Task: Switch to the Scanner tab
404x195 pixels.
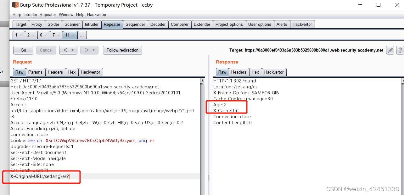Action: coord(72,25)
